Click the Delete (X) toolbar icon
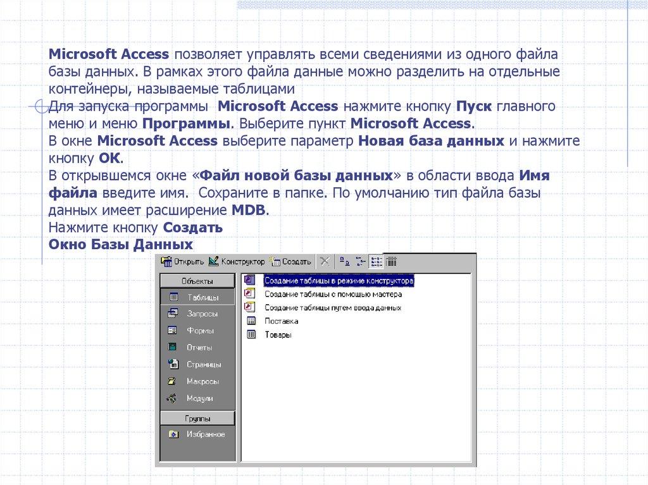648x485 pixels. pyautogui.click(x=324, y=261)
